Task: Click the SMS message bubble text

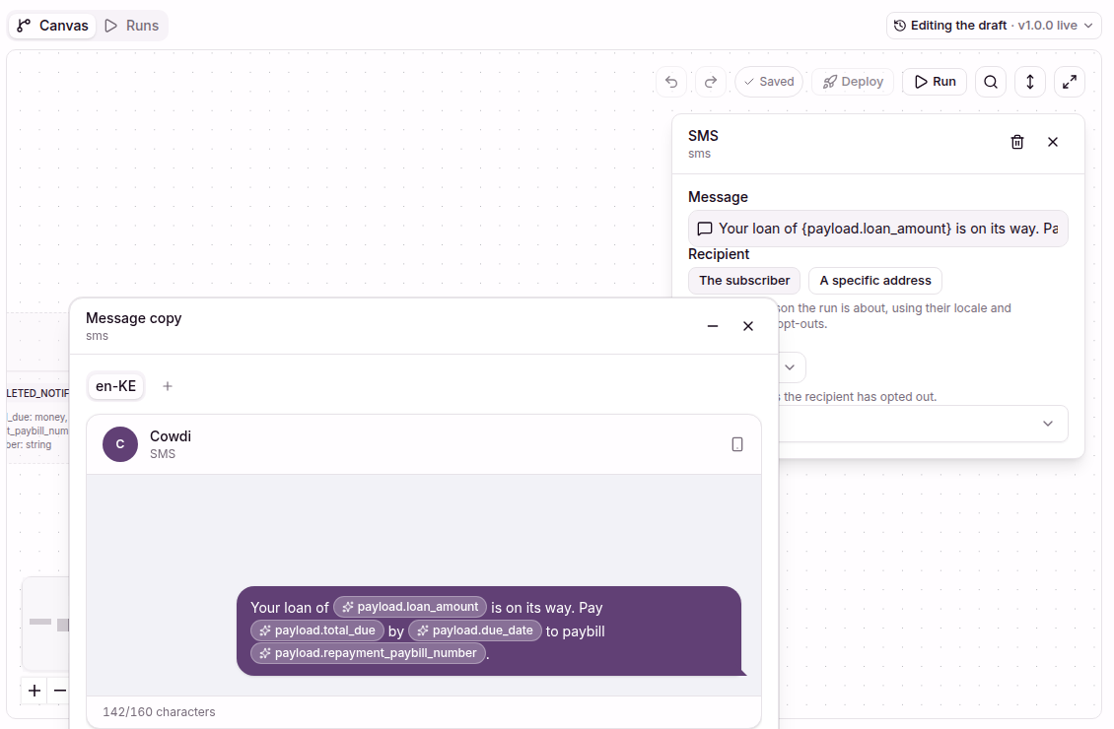Action: tap(489, 630)
